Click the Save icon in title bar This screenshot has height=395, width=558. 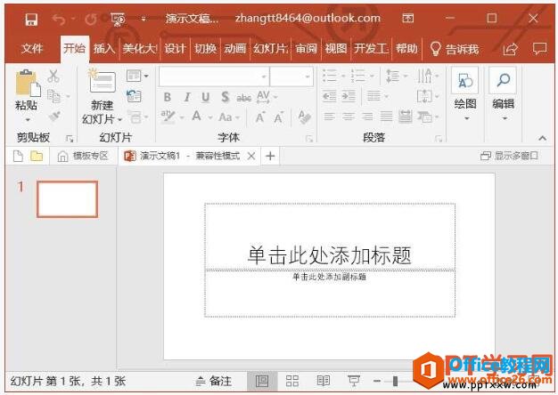pos(31,19)
